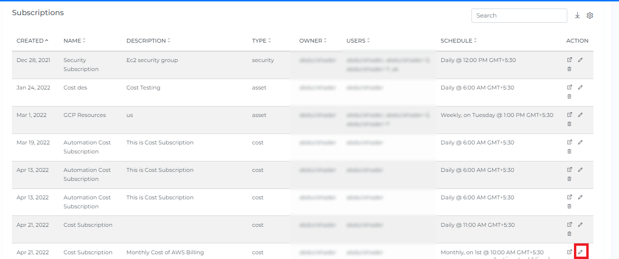Sort by the TYPE column header
Image resolution: width=619 pixels, height=259 pixels.
(x=261, y=41)
